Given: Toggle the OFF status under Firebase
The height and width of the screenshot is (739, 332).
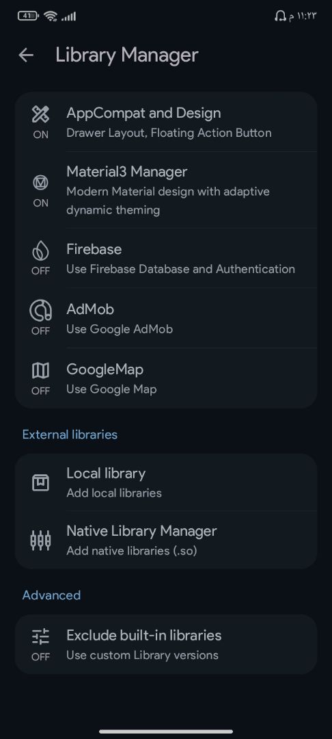Looking at the screenshot, I should [40, 271].
